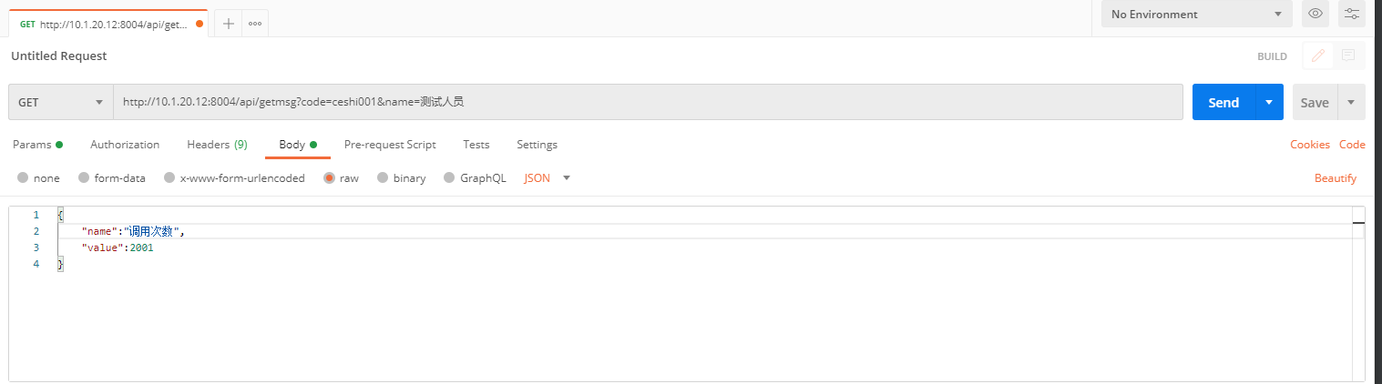Choose the GraphQL body type

[x=449, y=178]
